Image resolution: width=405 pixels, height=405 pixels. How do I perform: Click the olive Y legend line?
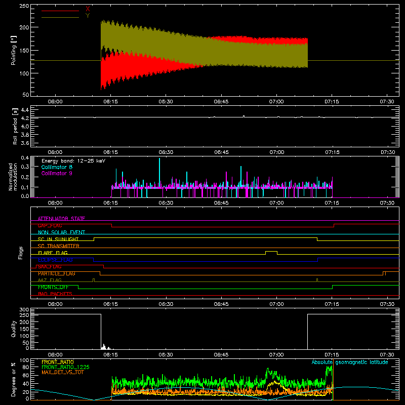pyautogui.click(x=60, y=17)
